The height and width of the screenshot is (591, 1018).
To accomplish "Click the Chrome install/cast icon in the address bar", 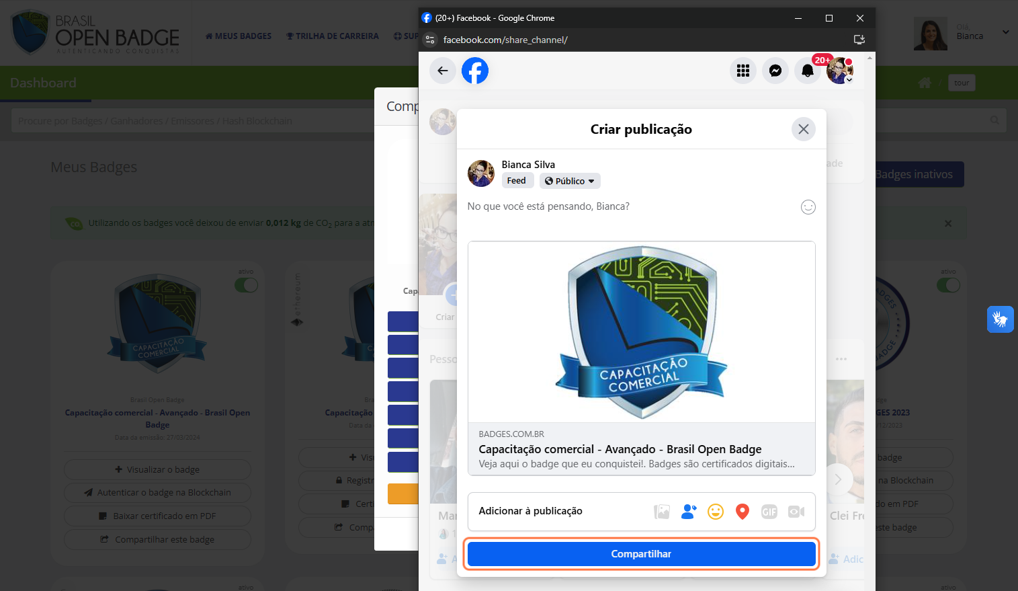I will pos(859,40).
